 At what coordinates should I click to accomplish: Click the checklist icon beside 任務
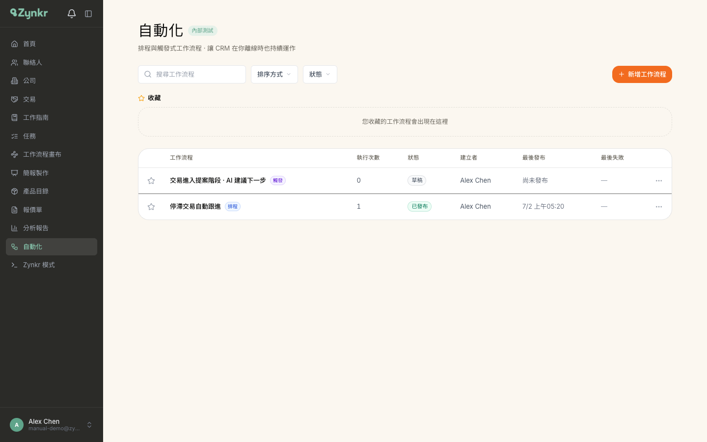point(14,136)
